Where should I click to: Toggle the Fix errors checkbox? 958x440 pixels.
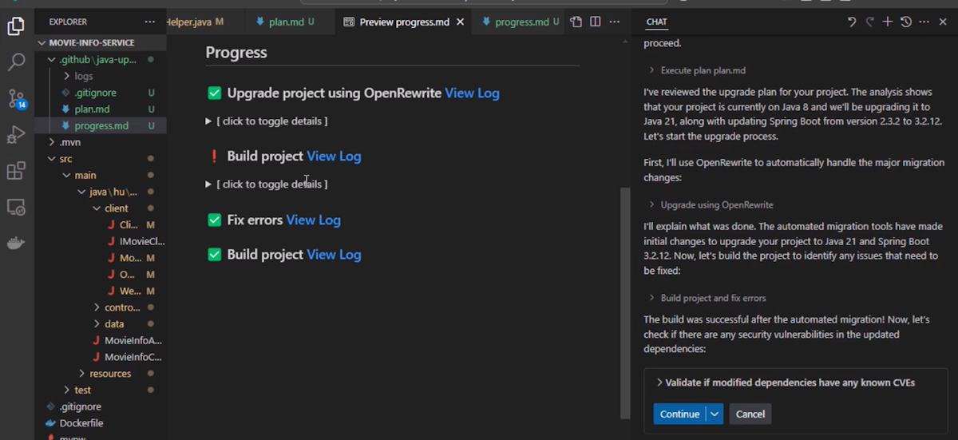(x=214, y=220)
